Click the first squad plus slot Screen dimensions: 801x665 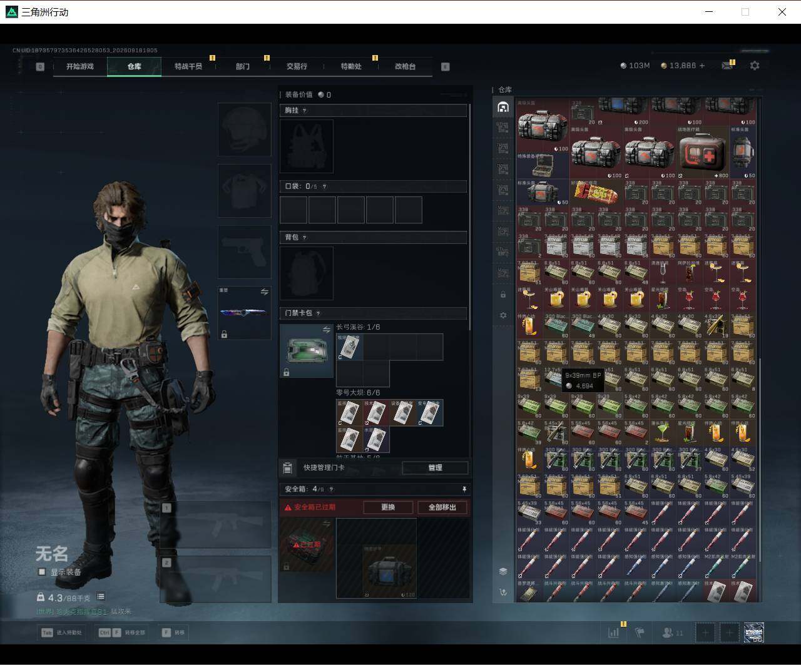705,632
